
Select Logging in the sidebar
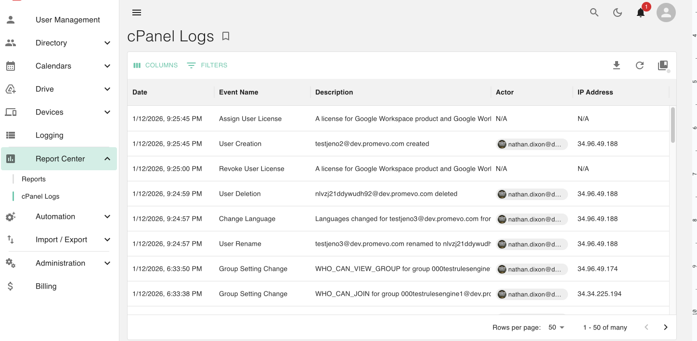click(49, 135)
